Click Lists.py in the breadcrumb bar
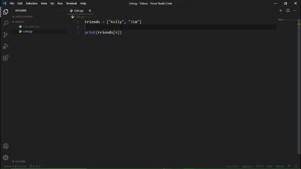Screen dimensions: 301x169 tap(80, 17)
